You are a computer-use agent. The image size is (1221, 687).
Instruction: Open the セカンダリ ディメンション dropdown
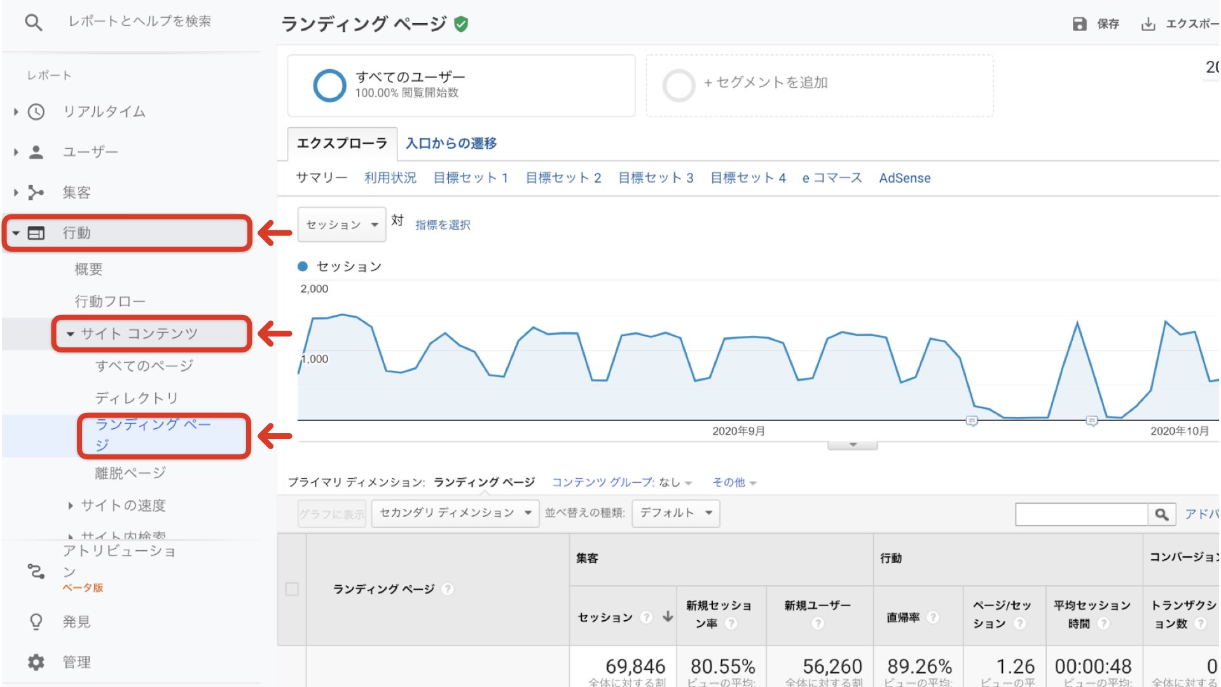[x=455, y=513]
